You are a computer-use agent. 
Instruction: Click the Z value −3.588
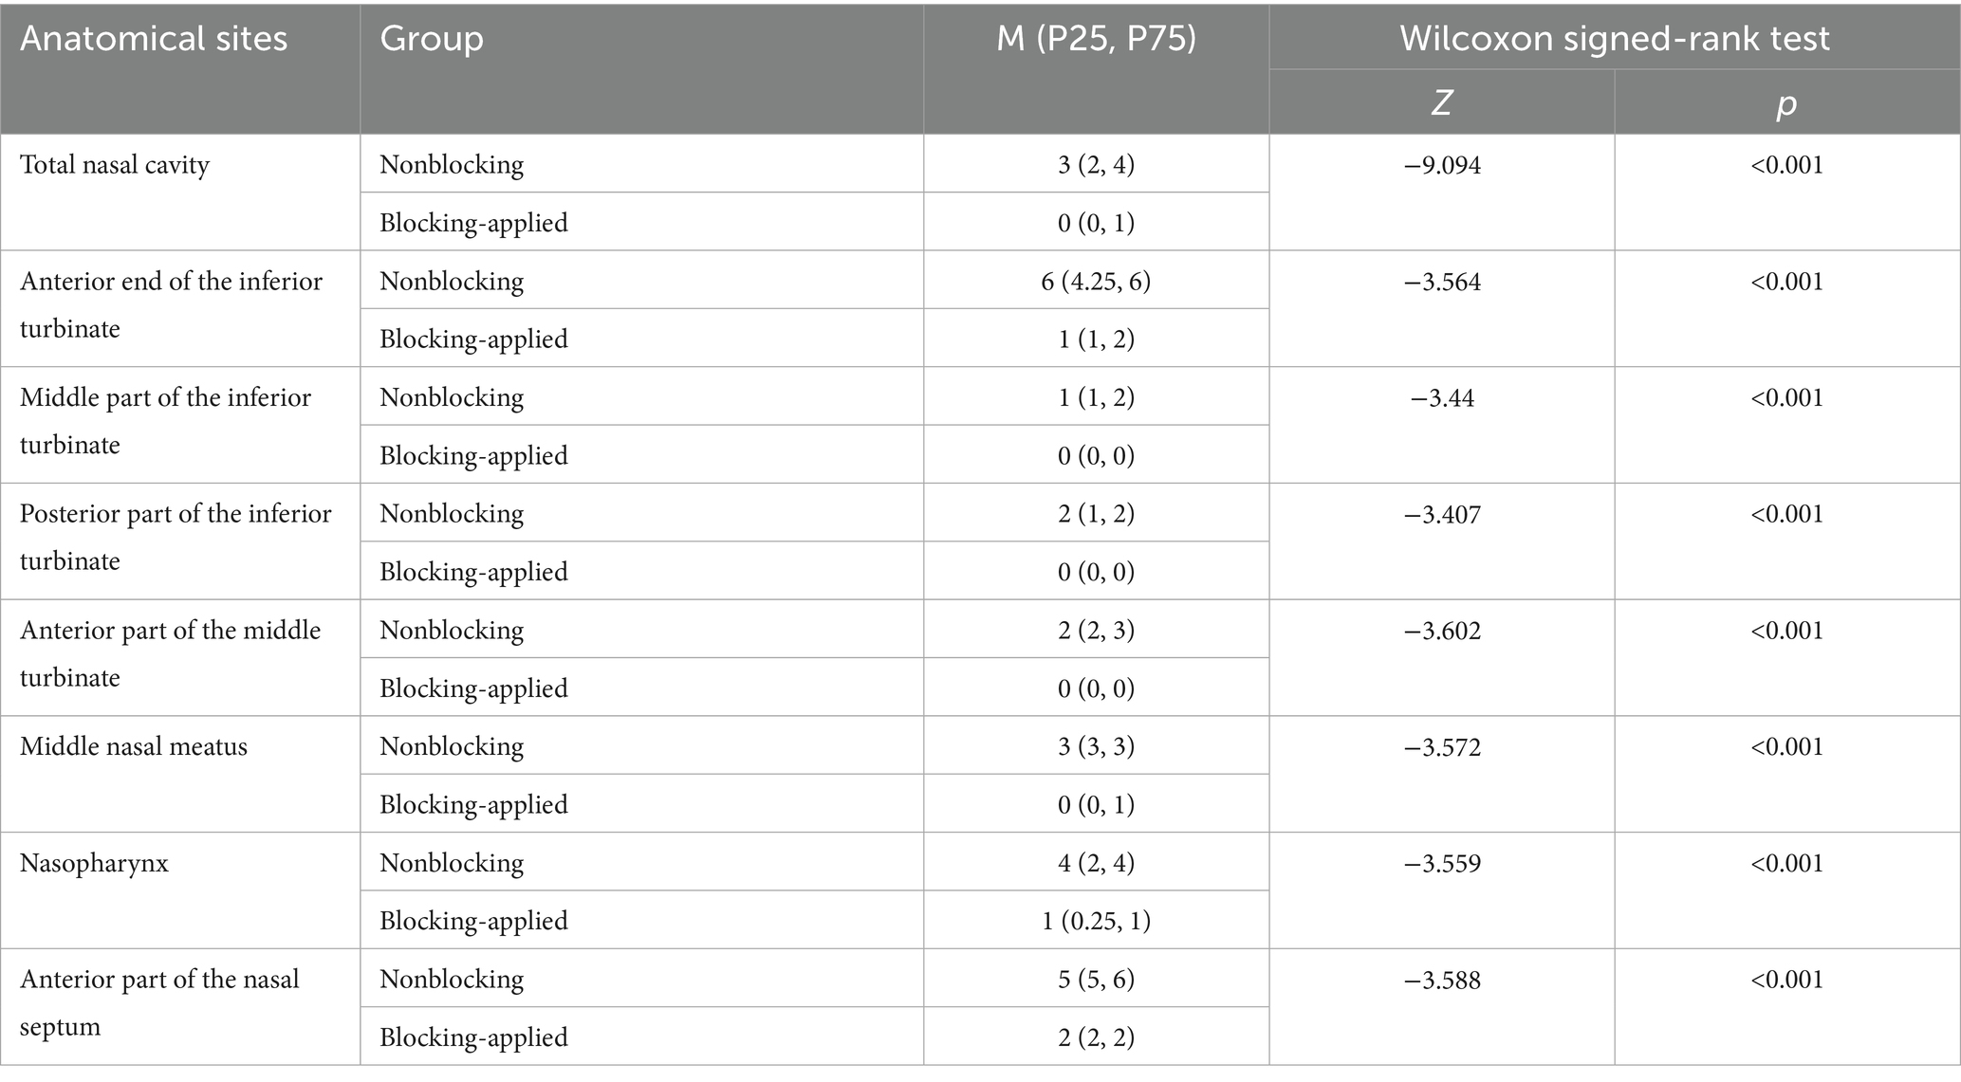pyautogui.click(x=1442, y=980)
